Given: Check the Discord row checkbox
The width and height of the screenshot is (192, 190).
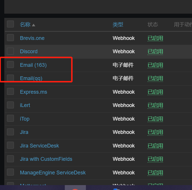Looking at the screenshot, I should point(10,51).
